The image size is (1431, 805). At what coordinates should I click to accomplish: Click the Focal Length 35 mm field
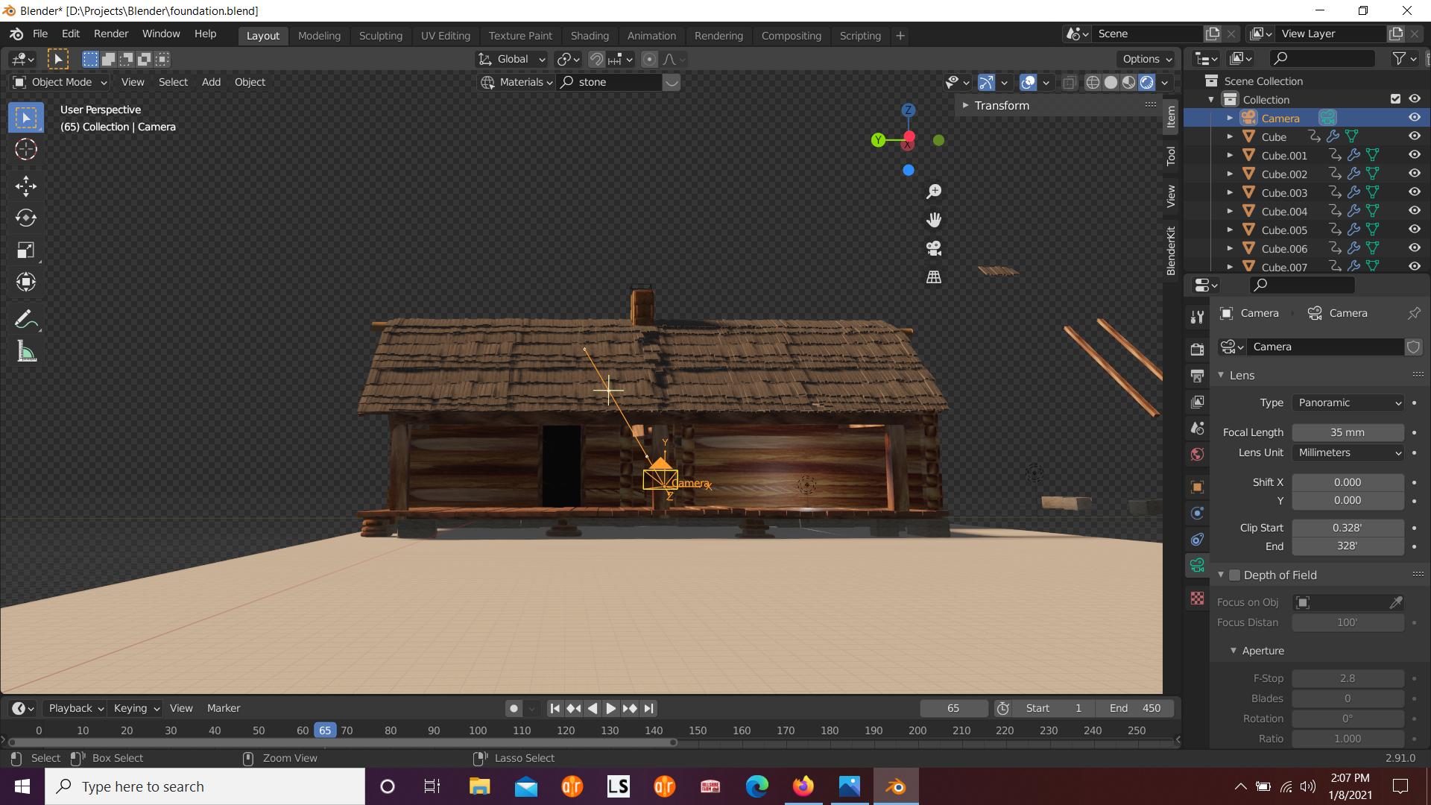1348,432
